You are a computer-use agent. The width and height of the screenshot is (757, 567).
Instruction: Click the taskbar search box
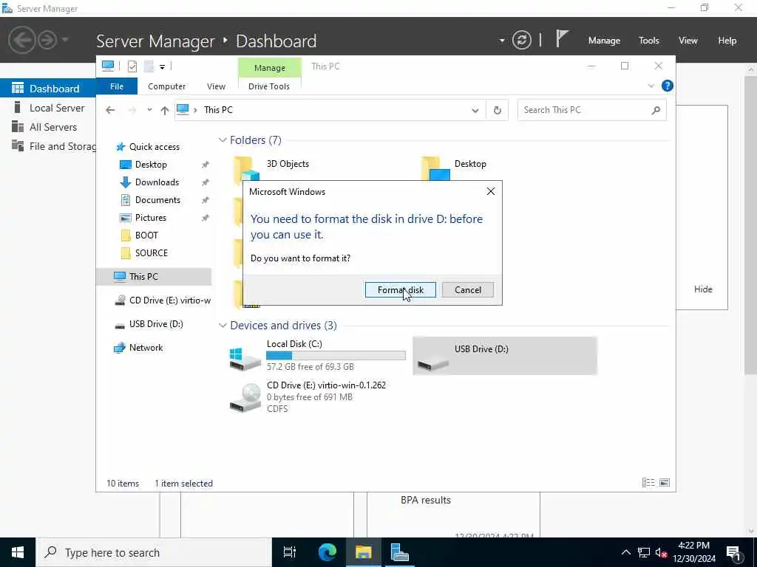[x=154, y=552]
